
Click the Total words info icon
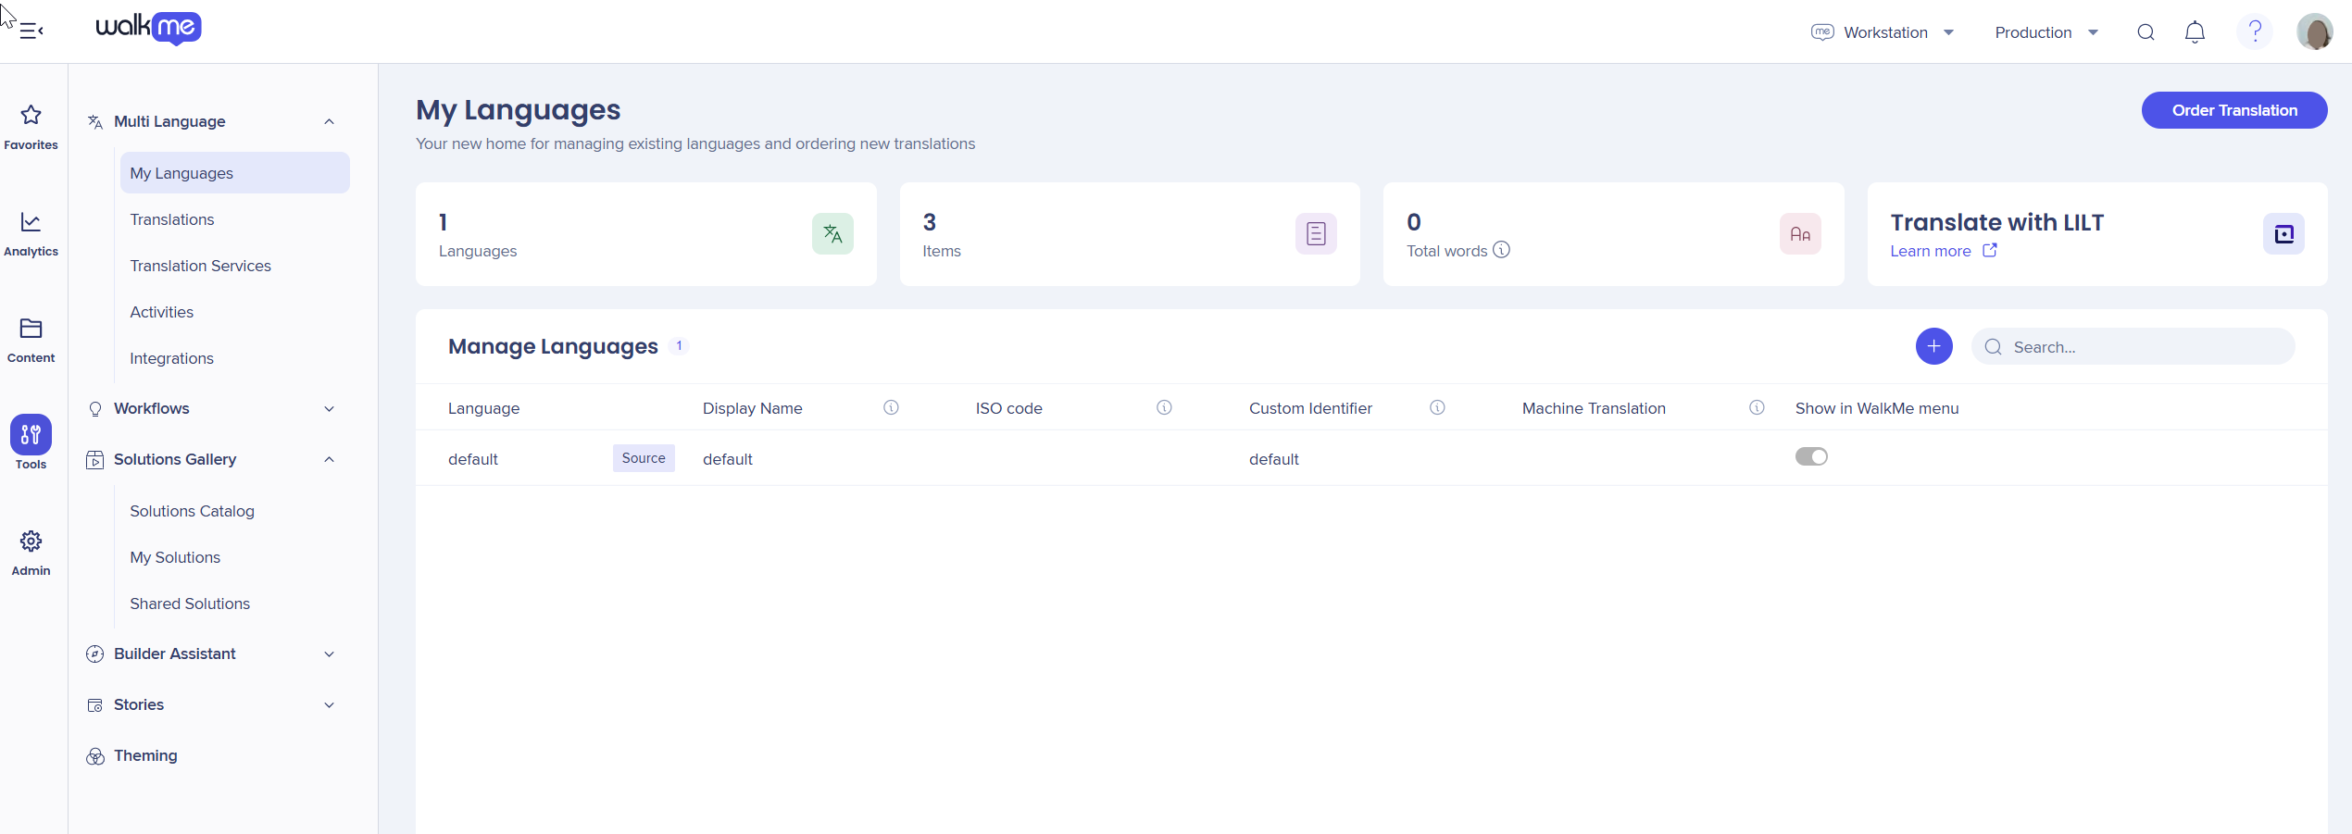point(1502,250)
